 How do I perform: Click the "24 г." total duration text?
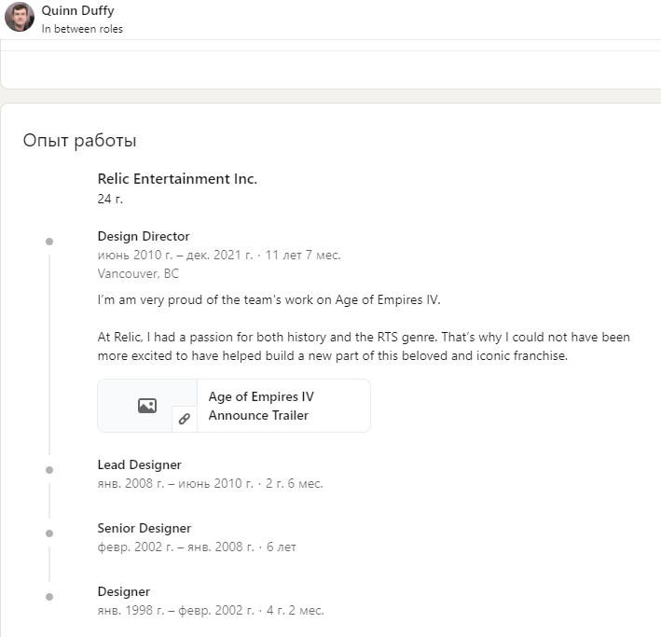point(110,199)
